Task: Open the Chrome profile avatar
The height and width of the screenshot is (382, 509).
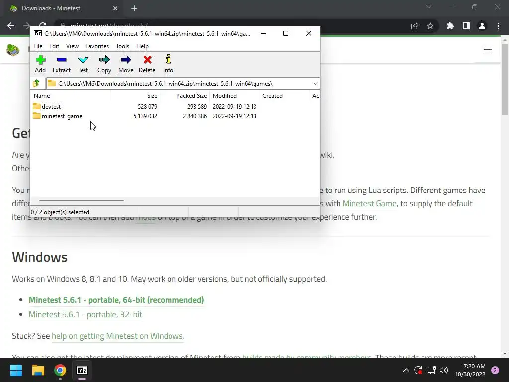Action: coord(482,26)
